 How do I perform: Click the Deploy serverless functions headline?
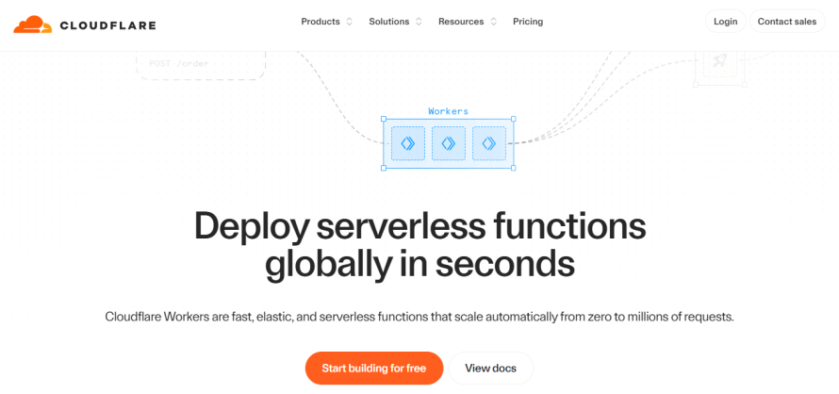(420, 245)
